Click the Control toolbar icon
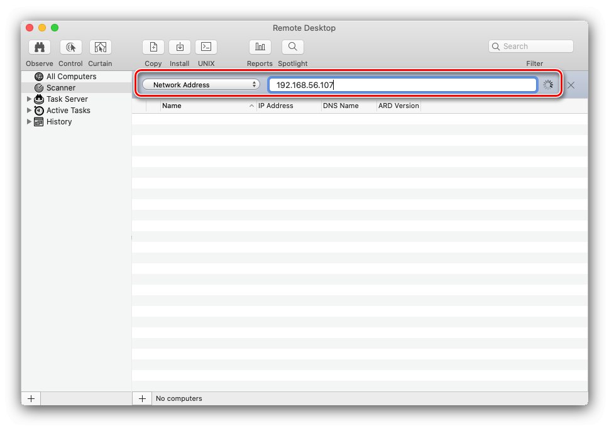This screenshot has width=609, height=426. point(70,47)
